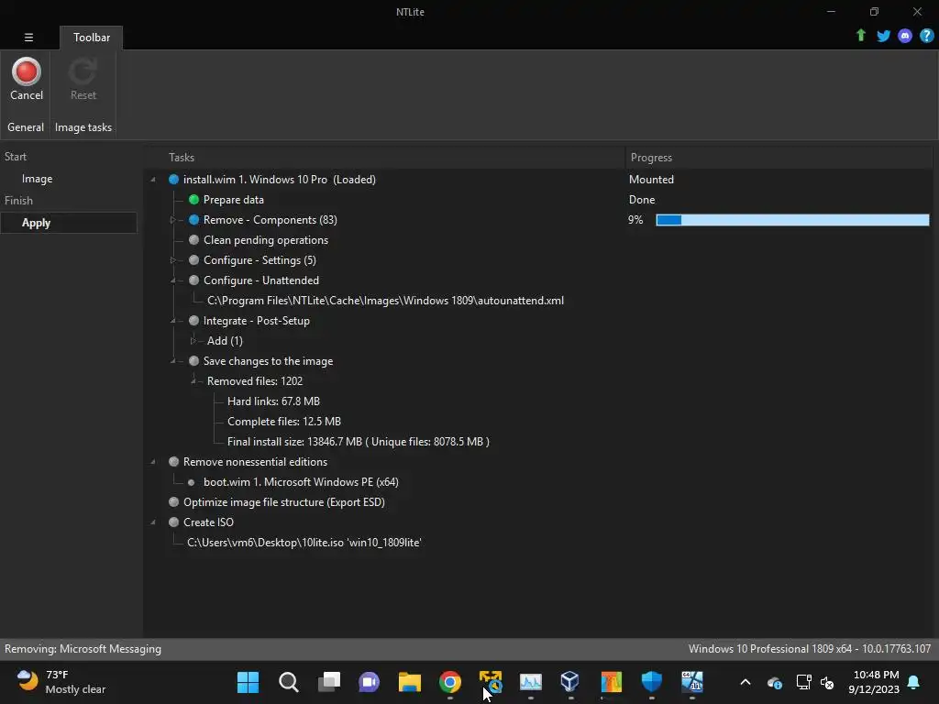939x704 pixels.
Task: Select the 10lite.iso output path row
Action: tap(304, 543)
